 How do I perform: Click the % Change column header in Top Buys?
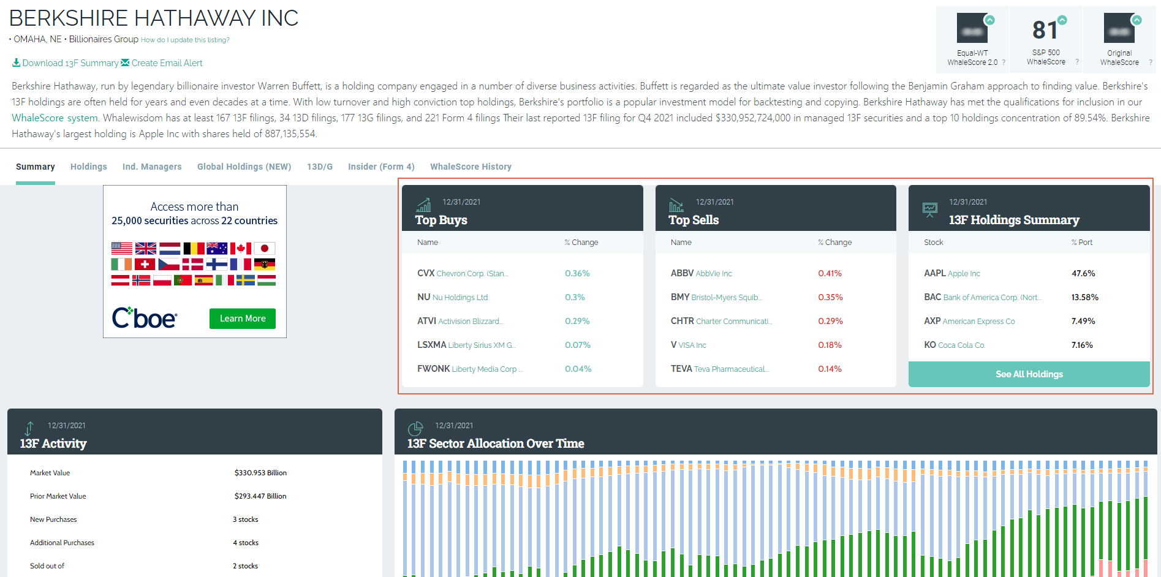pyautogui.click(x=581, y=243)
